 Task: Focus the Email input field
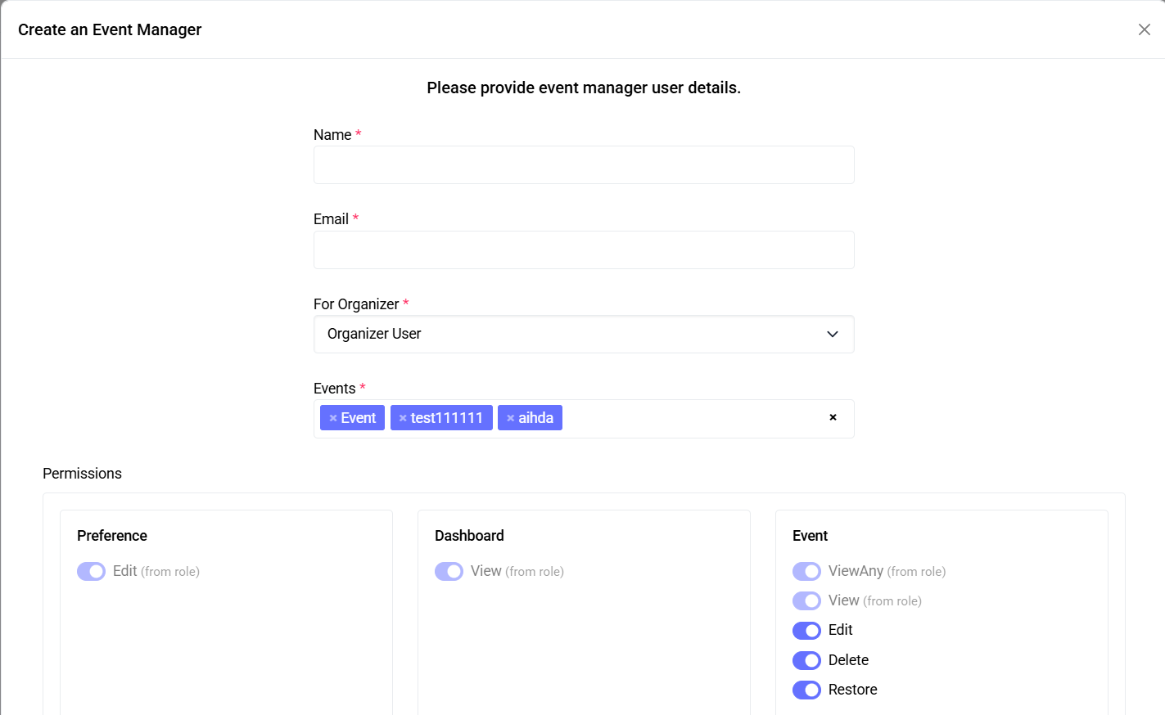[x=584, y=250]
